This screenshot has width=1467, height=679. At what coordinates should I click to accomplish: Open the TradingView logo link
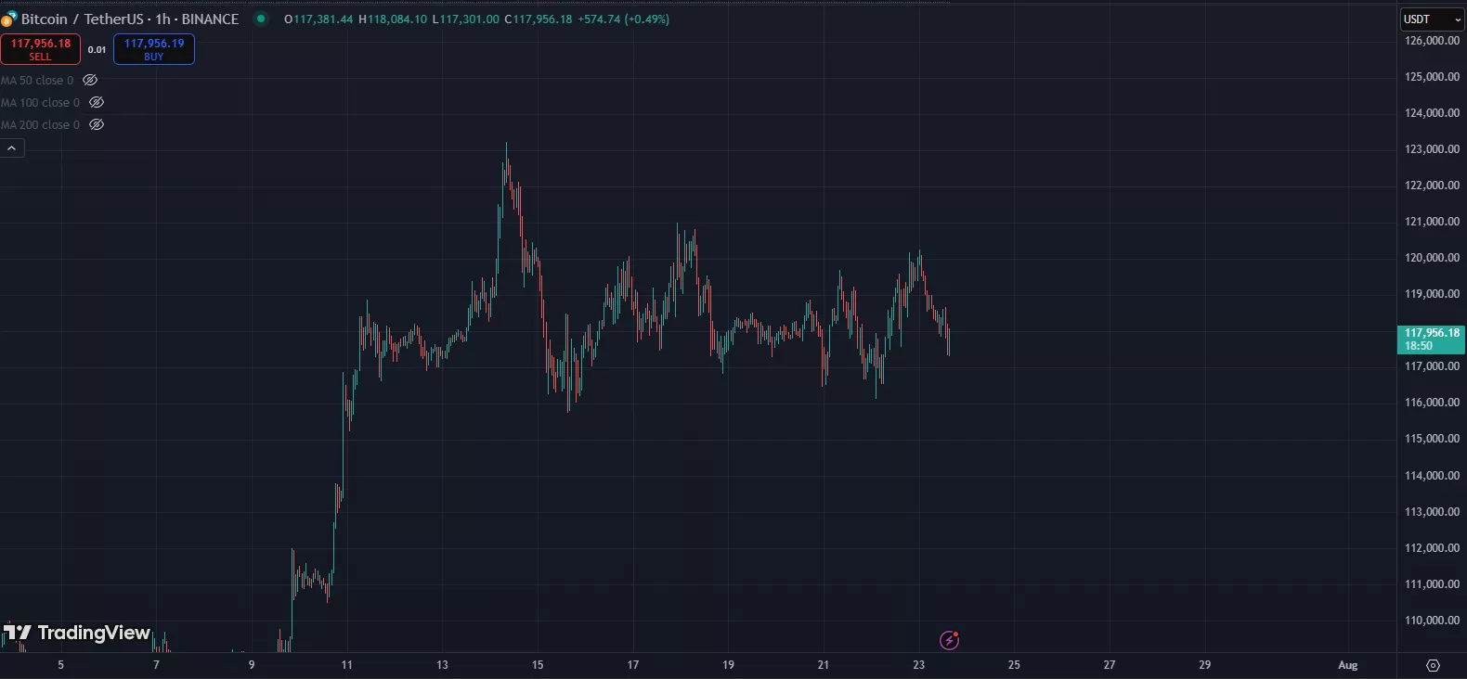(77, 633)
